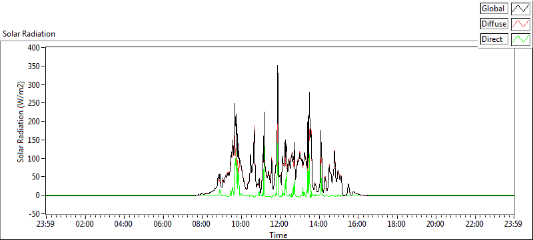Click the Direct plot green line icon
533x240 pixels.
click(520, 39)
